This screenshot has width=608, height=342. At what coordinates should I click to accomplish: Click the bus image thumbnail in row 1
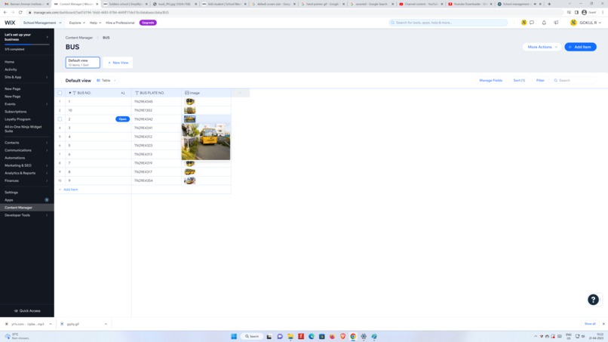point(189,102)
